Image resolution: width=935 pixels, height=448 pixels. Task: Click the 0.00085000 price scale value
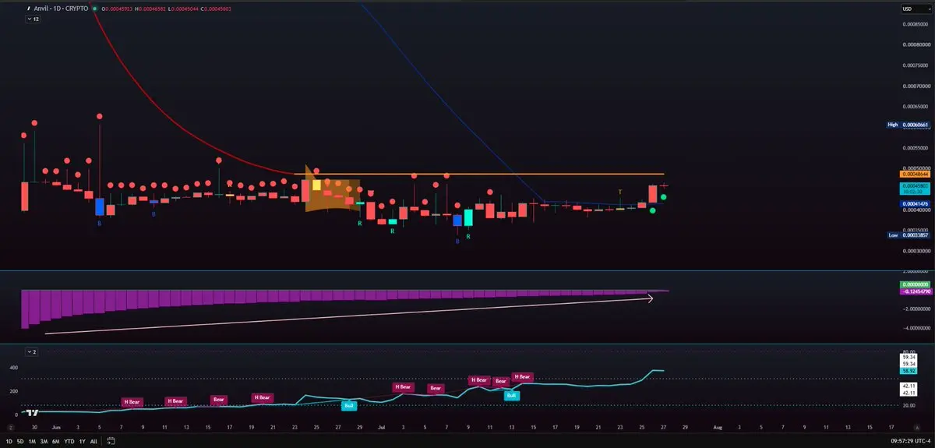click(x=916, y=25)
